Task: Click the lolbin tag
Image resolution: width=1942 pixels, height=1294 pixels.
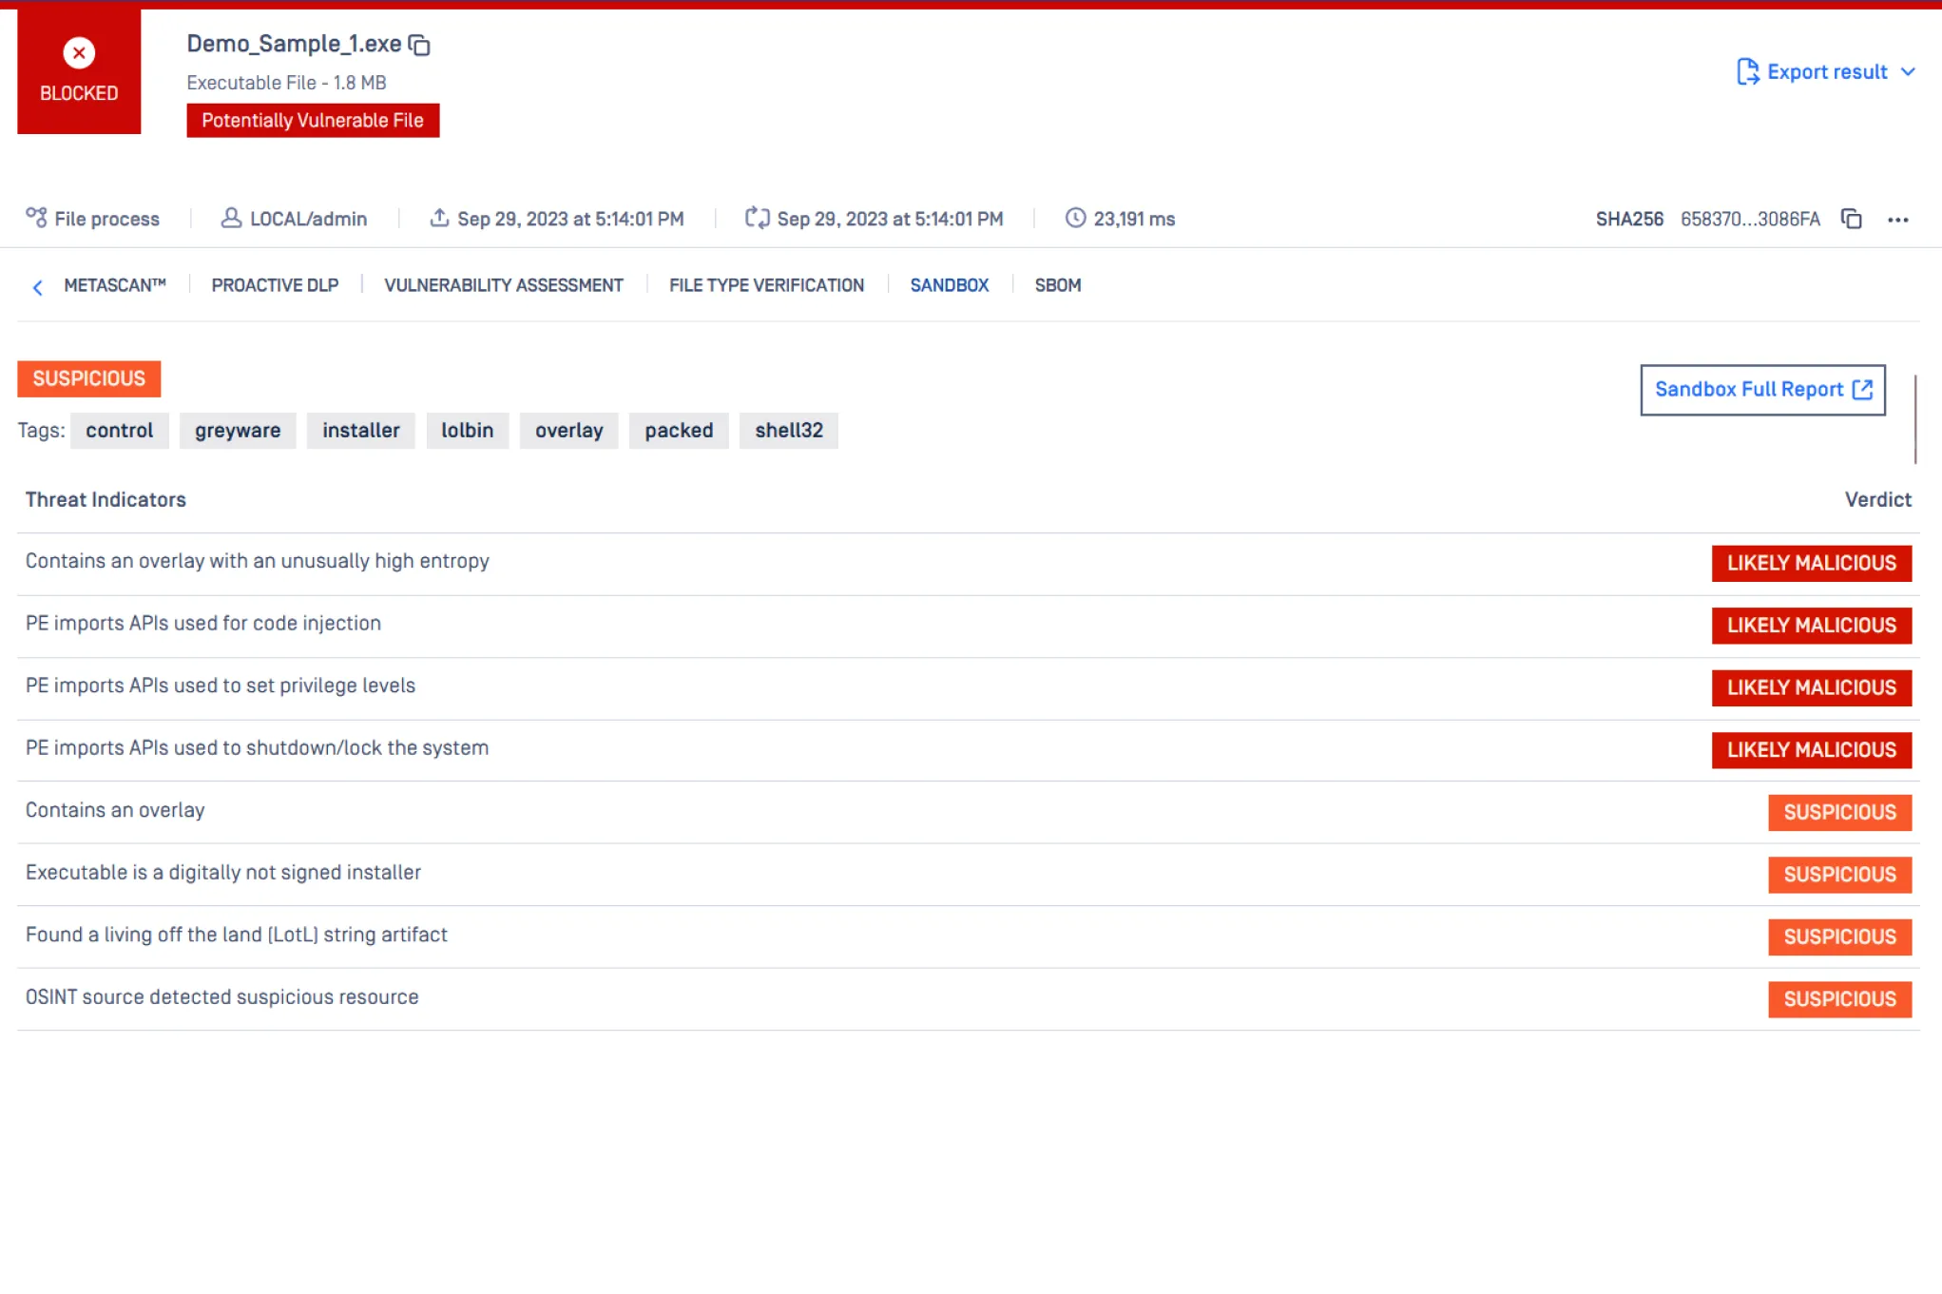Action: (x=467, y=431)
